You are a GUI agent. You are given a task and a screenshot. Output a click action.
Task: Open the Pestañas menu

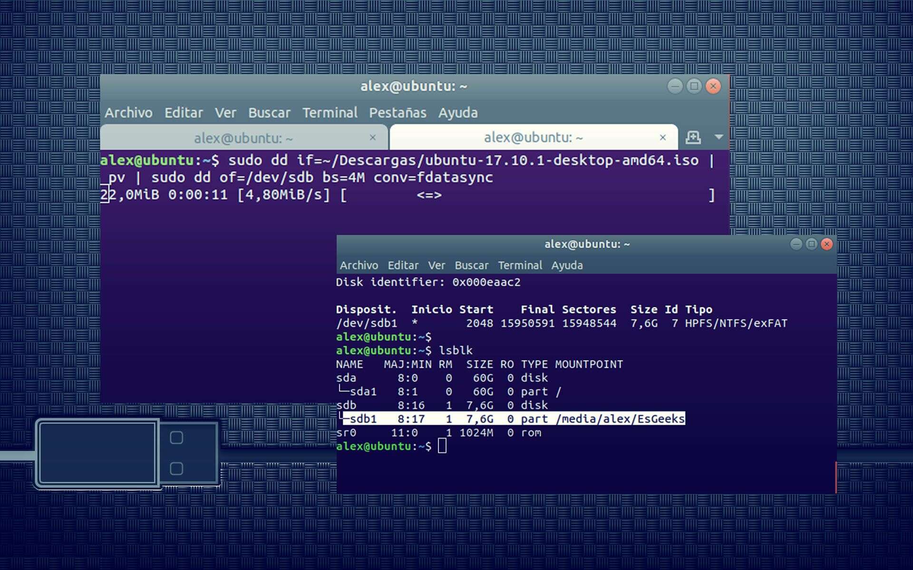point(398,113)
